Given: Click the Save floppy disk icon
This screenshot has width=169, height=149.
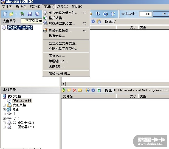Looking at the screenshot, I should [x=30, y=14].
